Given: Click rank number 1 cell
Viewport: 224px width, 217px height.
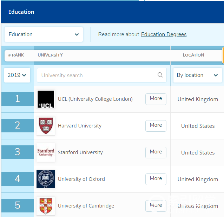Looking at the screenshot, I should tap(18, 99).
